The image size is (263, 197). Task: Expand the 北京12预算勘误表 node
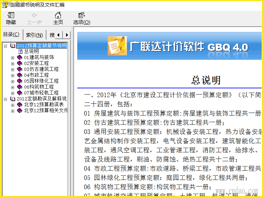coord(12,105)
